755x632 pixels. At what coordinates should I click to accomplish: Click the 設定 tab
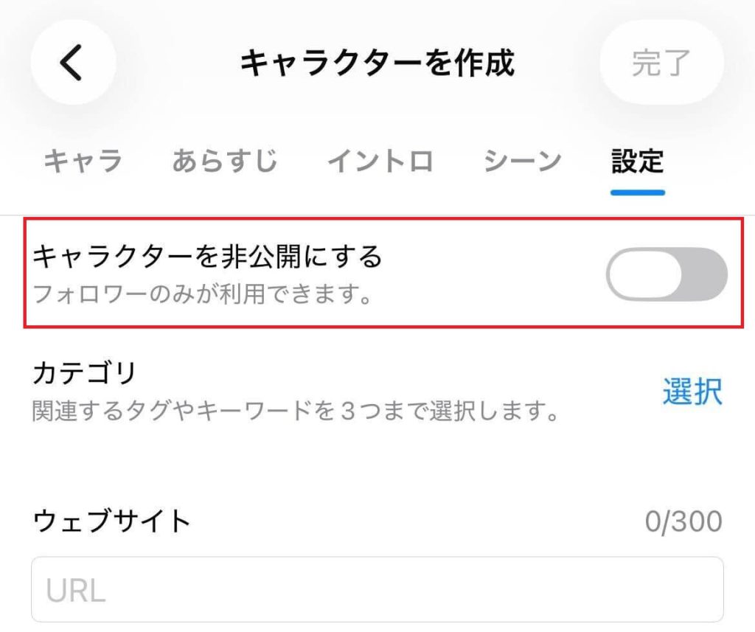pyautogui.click(x=638, y=161)
